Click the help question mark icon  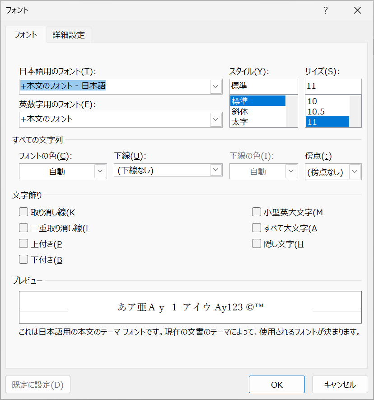pyautogui.click(x=326, y=10)
